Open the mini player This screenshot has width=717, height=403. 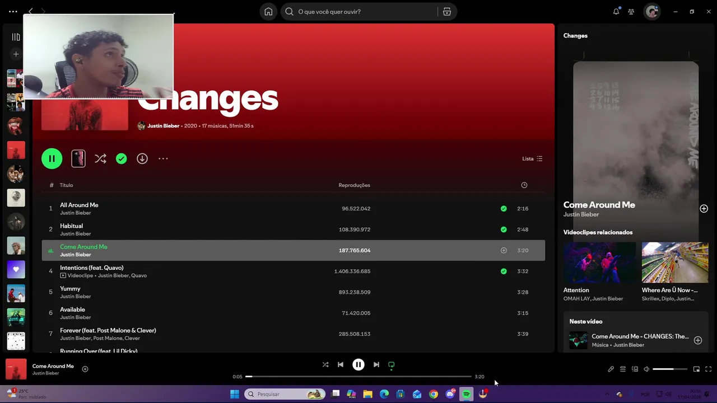click(696, 369)
